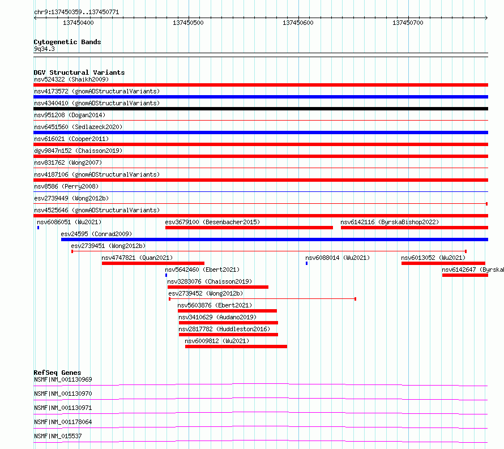Viewport: 504px width, 449px height.
Task: Open NSMF|NM_001130971 gene label
Action: click(x=63, y=408)
